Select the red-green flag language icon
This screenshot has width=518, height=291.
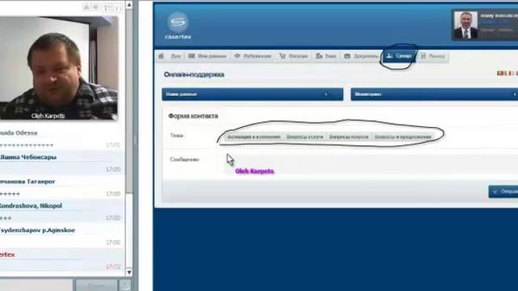[500, 74]
